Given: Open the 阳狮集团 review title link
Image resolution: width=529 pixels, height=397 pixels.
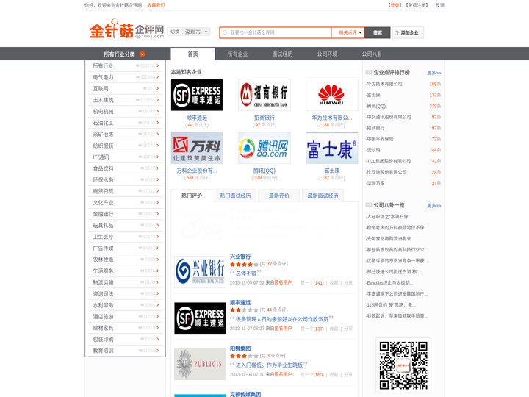Looking at the screenshot, I should [x=240, y=348].
